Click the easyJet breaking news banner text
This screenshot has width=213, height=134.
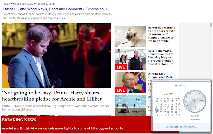62,128
